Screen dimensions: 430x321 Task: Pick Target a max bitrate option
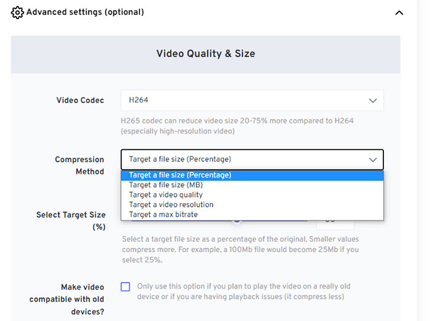point(252,214)
